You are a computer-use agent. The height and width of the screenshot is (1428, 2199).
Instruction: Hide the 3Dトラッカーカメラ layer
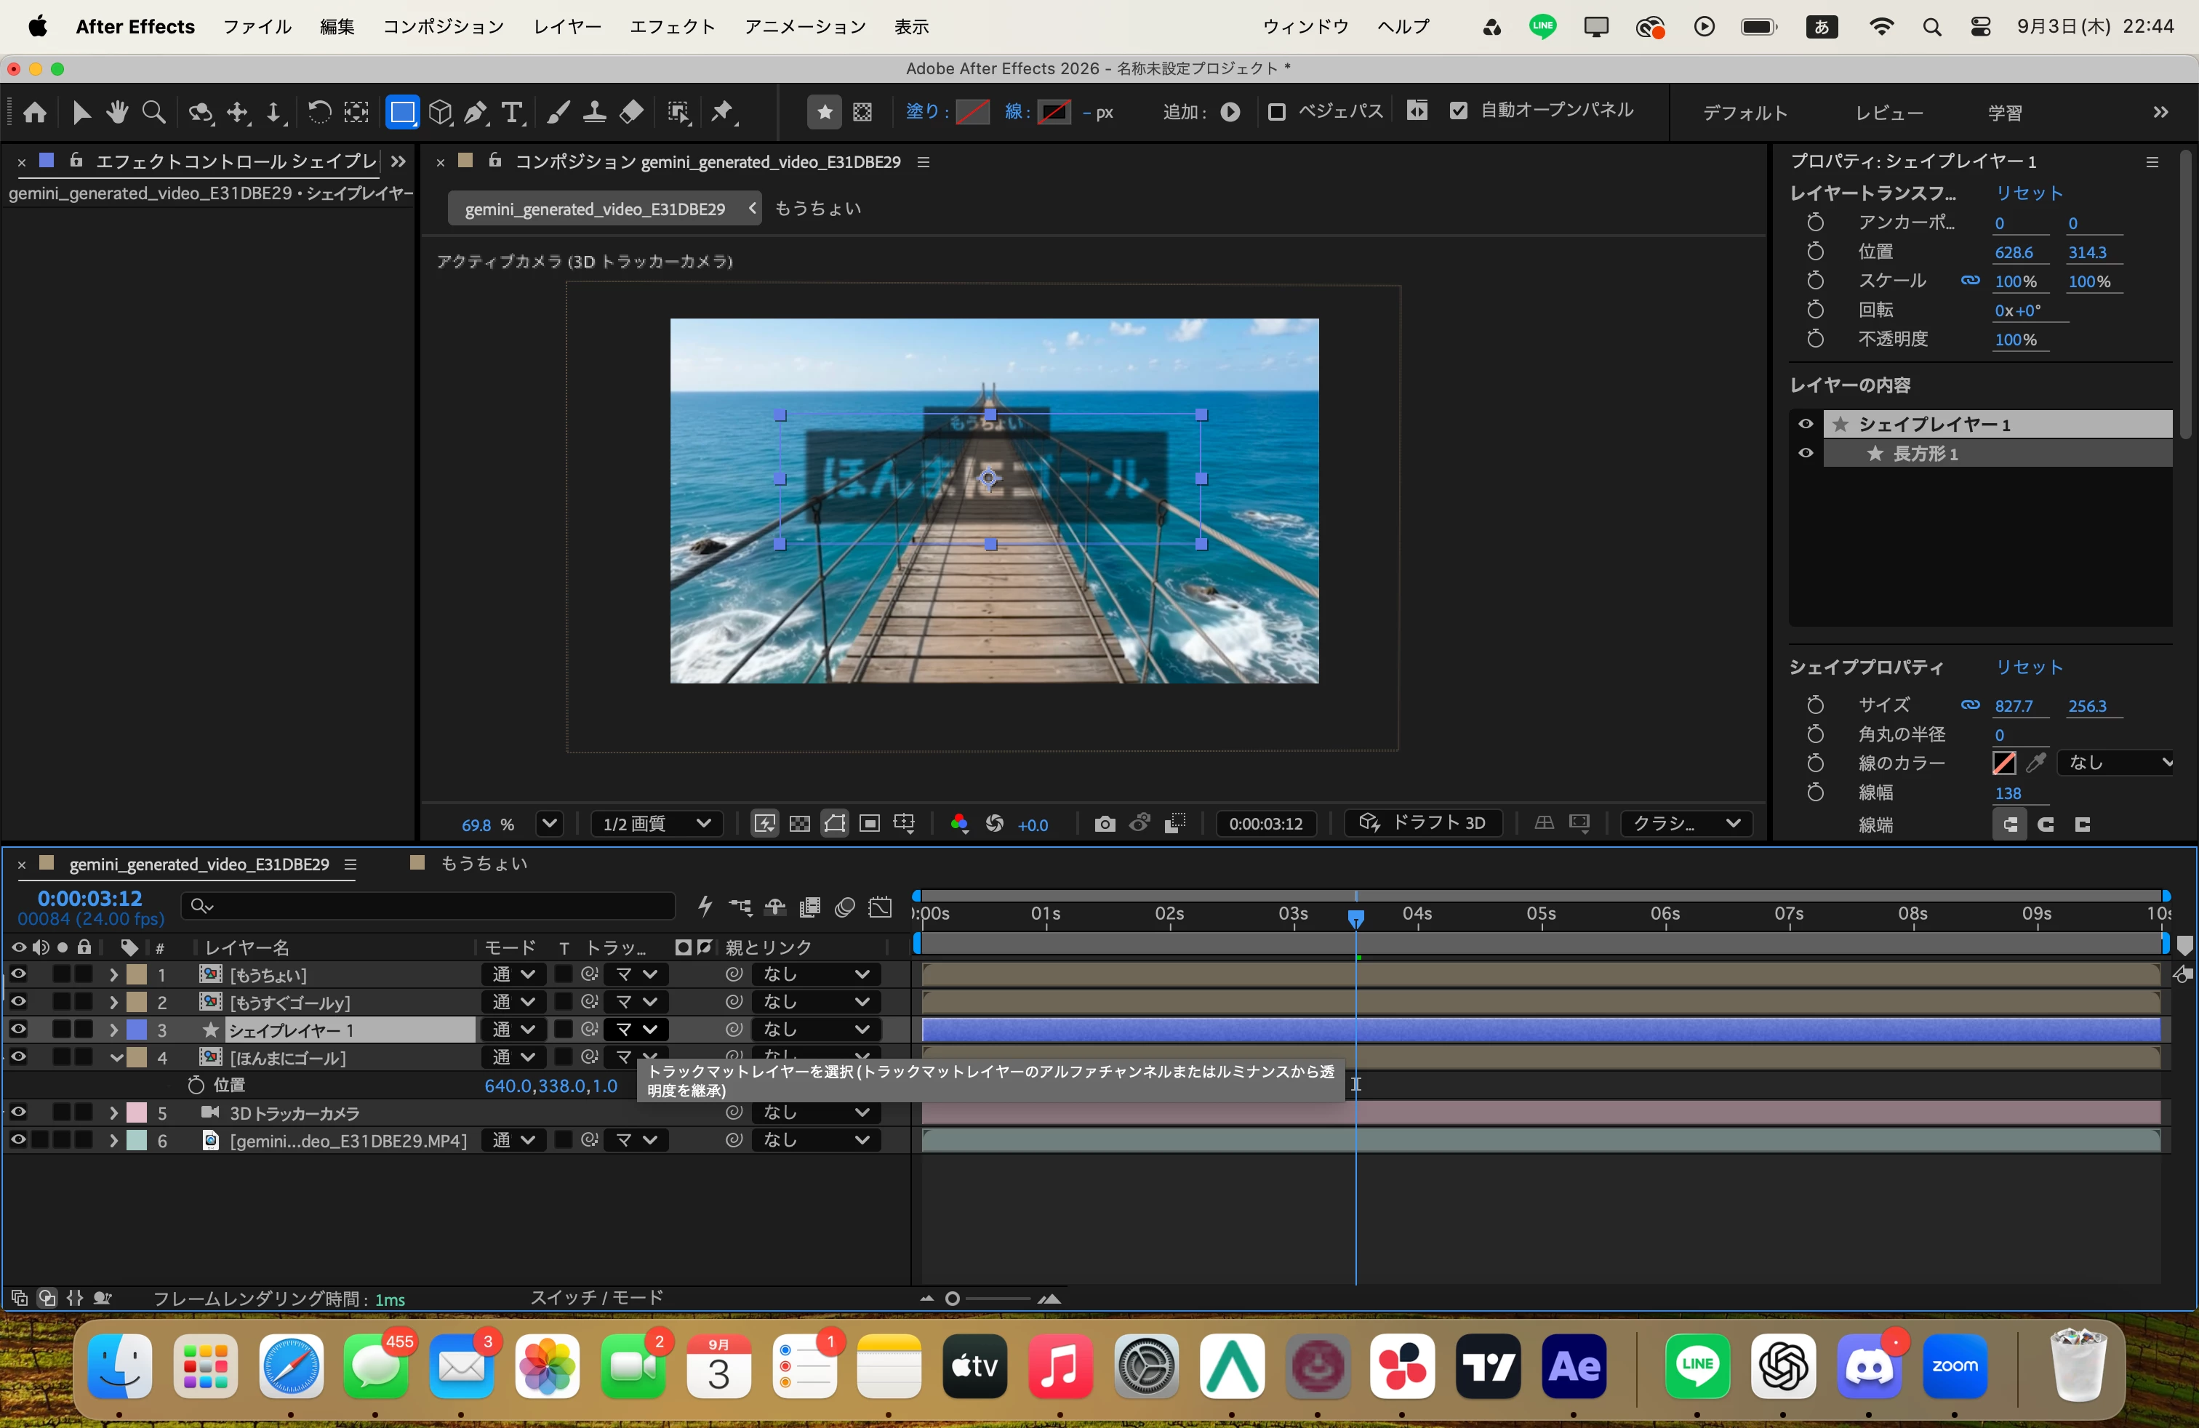tap(17, 1112)
